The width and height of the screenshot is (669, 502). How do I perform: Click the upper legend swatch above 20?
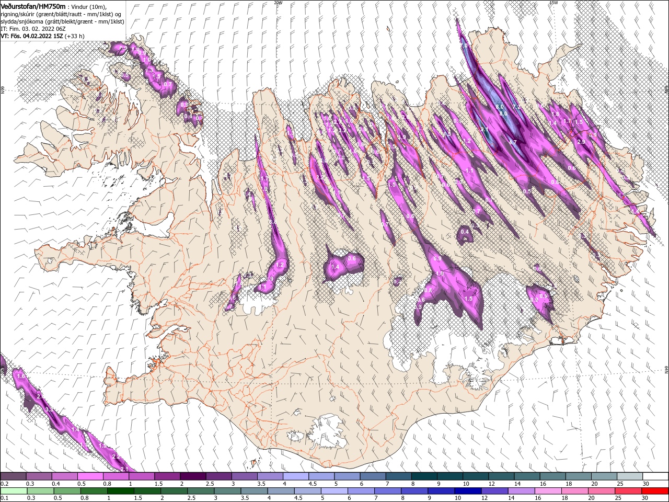pos(604,476)
